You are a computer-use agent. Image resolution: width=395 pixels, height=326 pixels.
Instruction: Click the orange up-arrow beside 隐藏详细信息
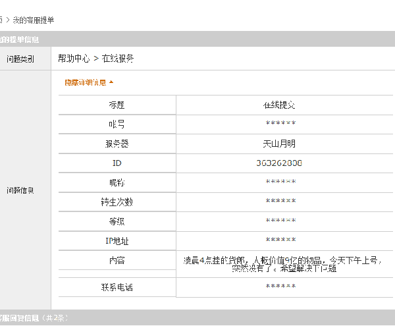pos(111,82)
